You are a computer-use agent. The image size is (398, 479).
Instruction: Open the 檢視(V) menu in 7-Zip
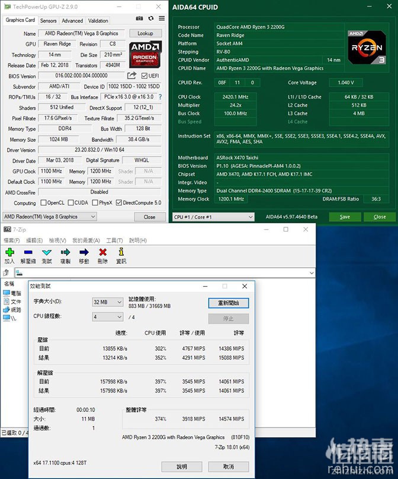click(57, 240)
